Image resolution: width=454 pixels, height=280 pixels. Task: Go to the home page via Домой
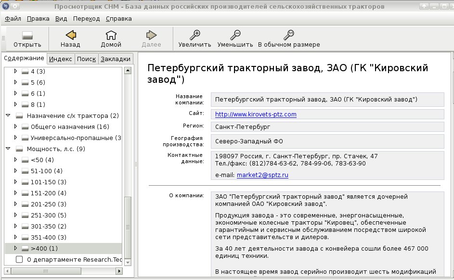coord(111,35)
